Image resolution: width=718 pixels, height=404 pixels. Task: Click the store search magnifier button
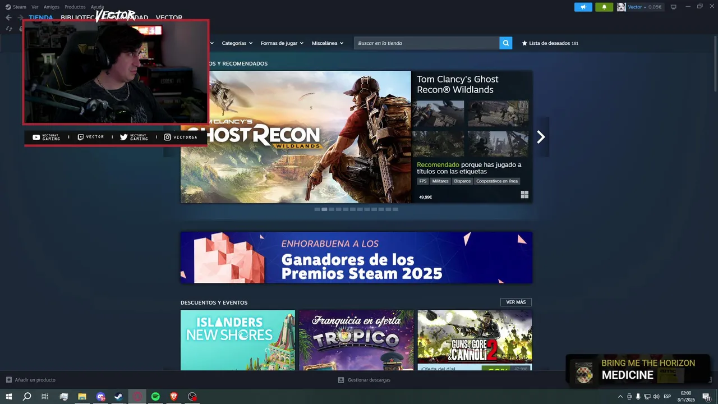[506, 43]
